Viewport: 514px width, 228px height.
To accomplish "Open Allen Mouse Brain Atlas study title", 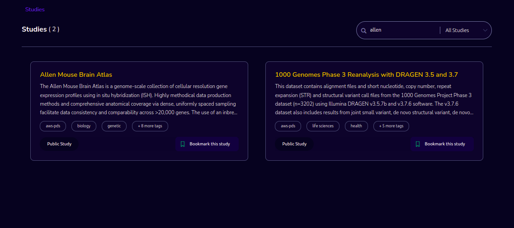I will tap(76, 74).
